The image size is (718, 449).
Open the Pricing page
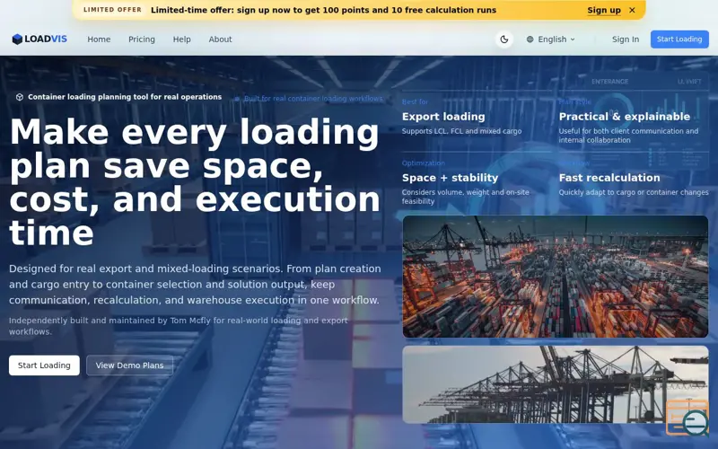[142, 40]
